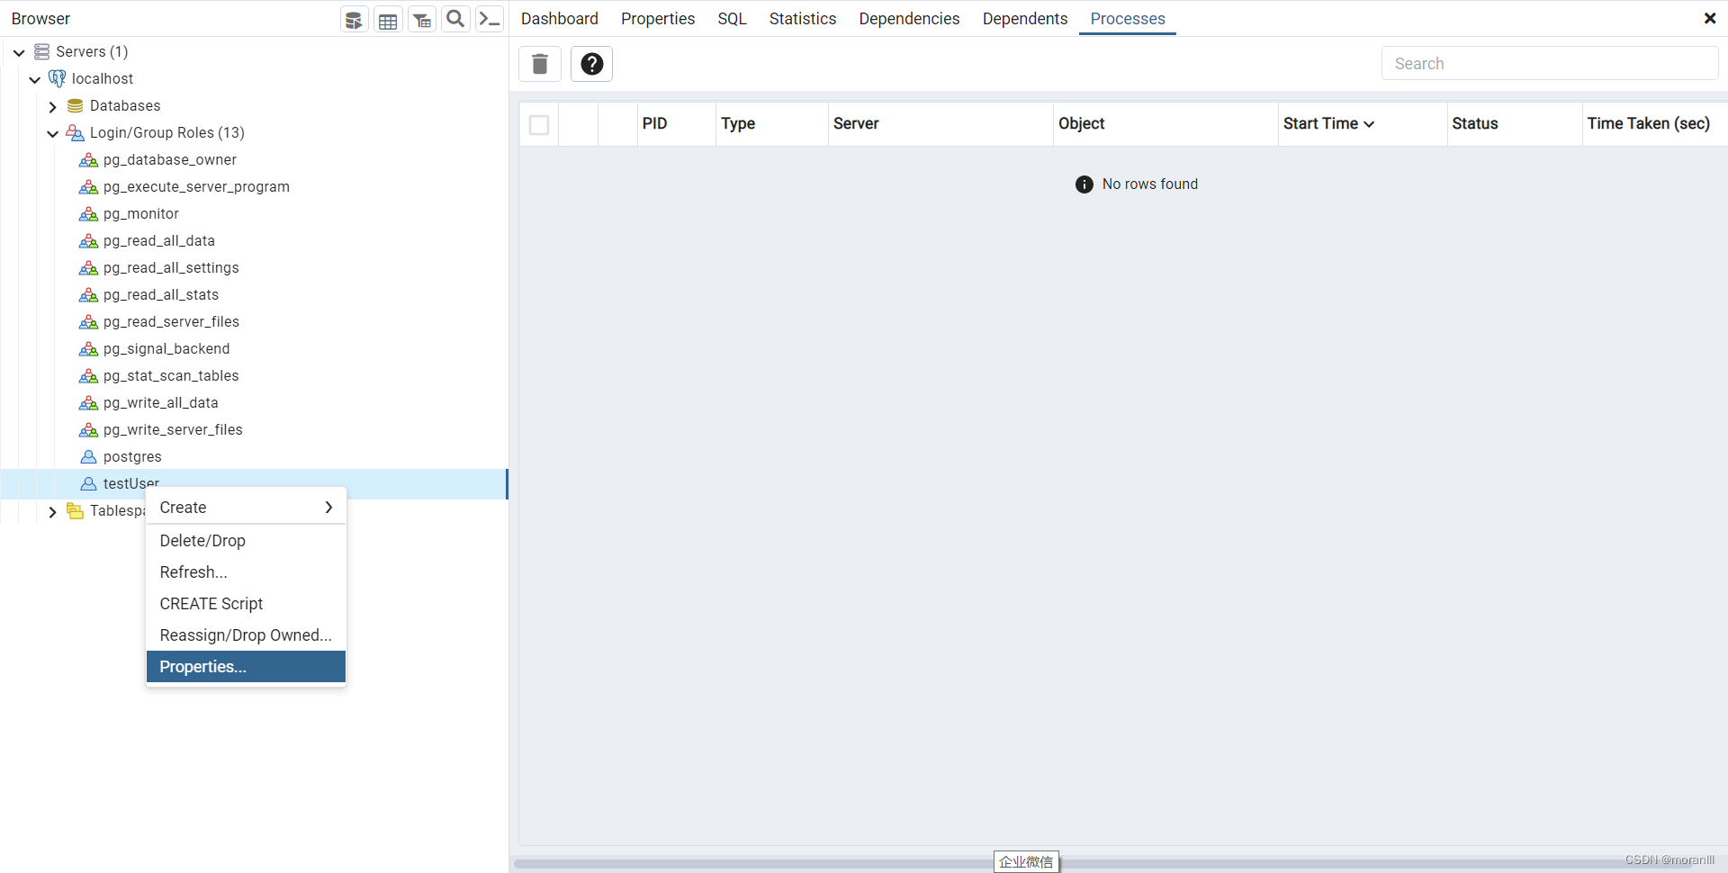This screenshot has height=873, width=1728.
Task: Click the Search input field
Action: (x=1549, y=64)
